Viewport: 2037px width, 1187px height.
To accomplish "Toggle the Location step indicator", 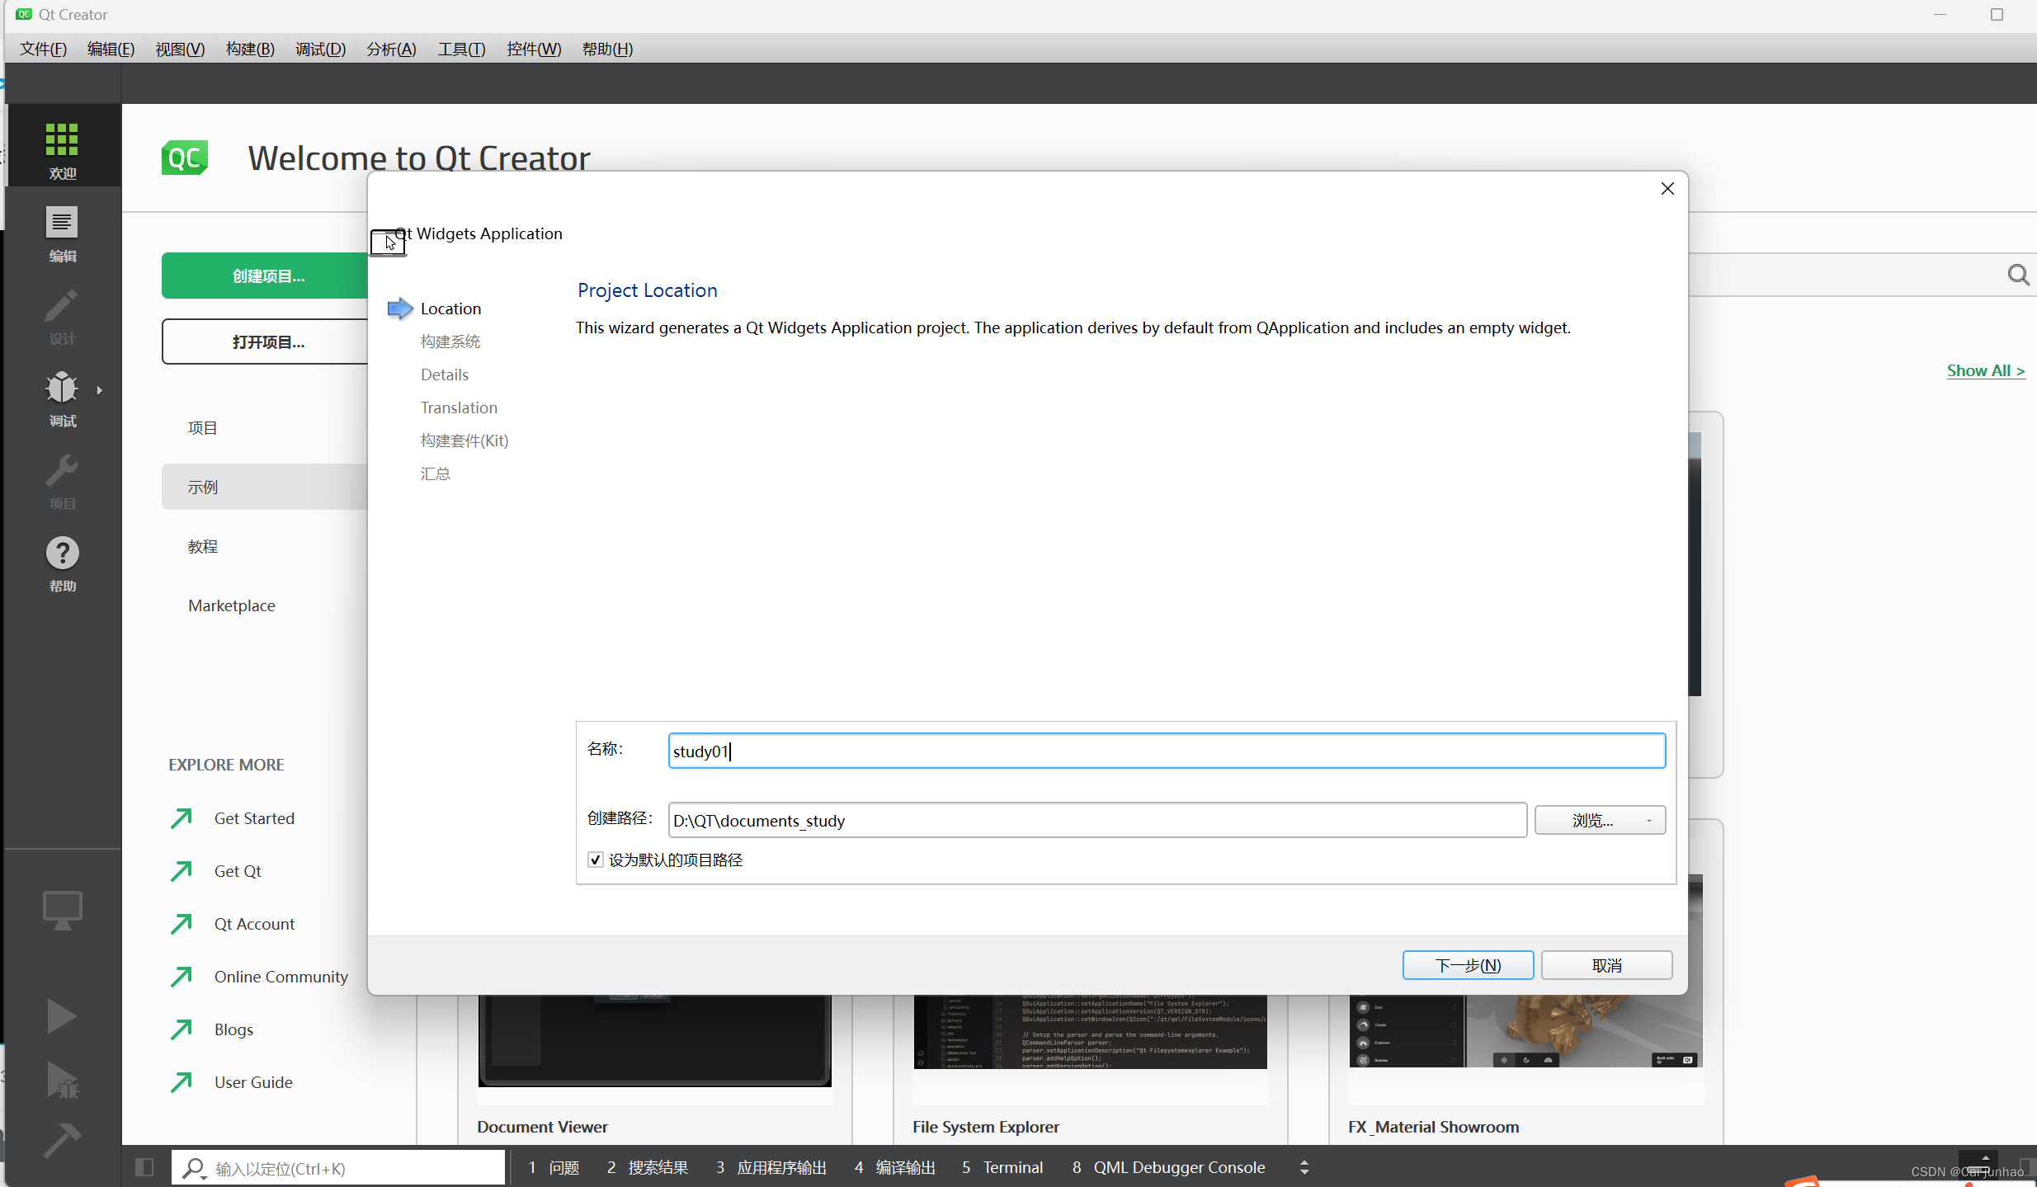I will pos(450,308).
